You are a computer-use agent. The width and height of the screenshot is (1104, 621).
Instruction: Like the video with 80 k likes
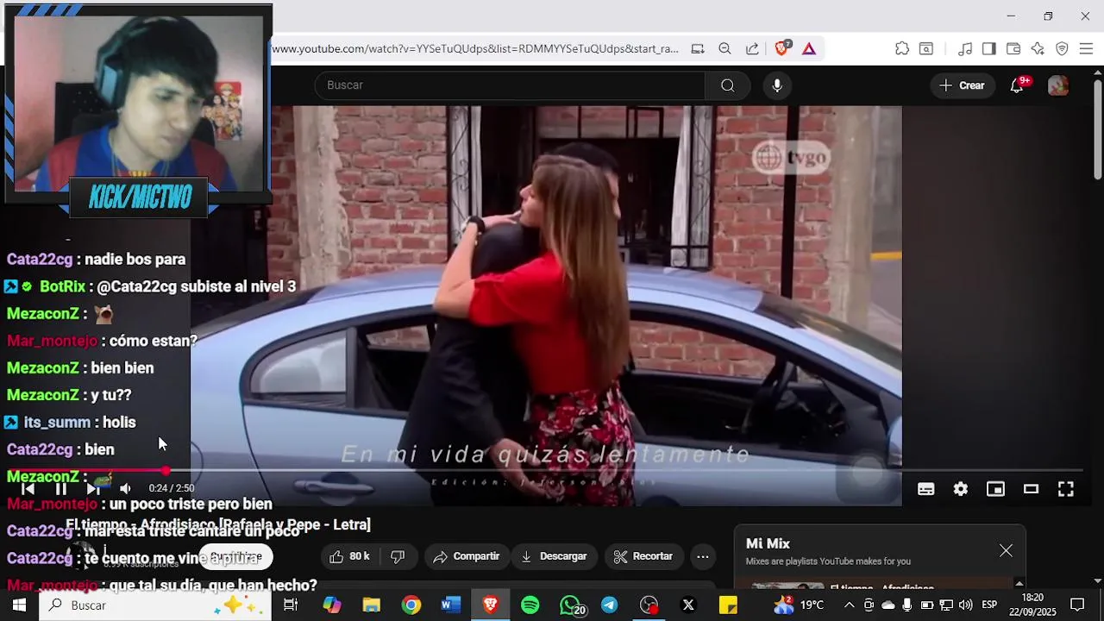(350, 556)
